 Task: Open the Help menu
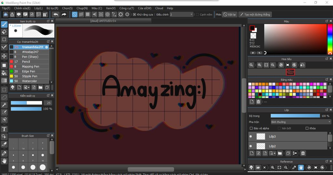point(170,8)
